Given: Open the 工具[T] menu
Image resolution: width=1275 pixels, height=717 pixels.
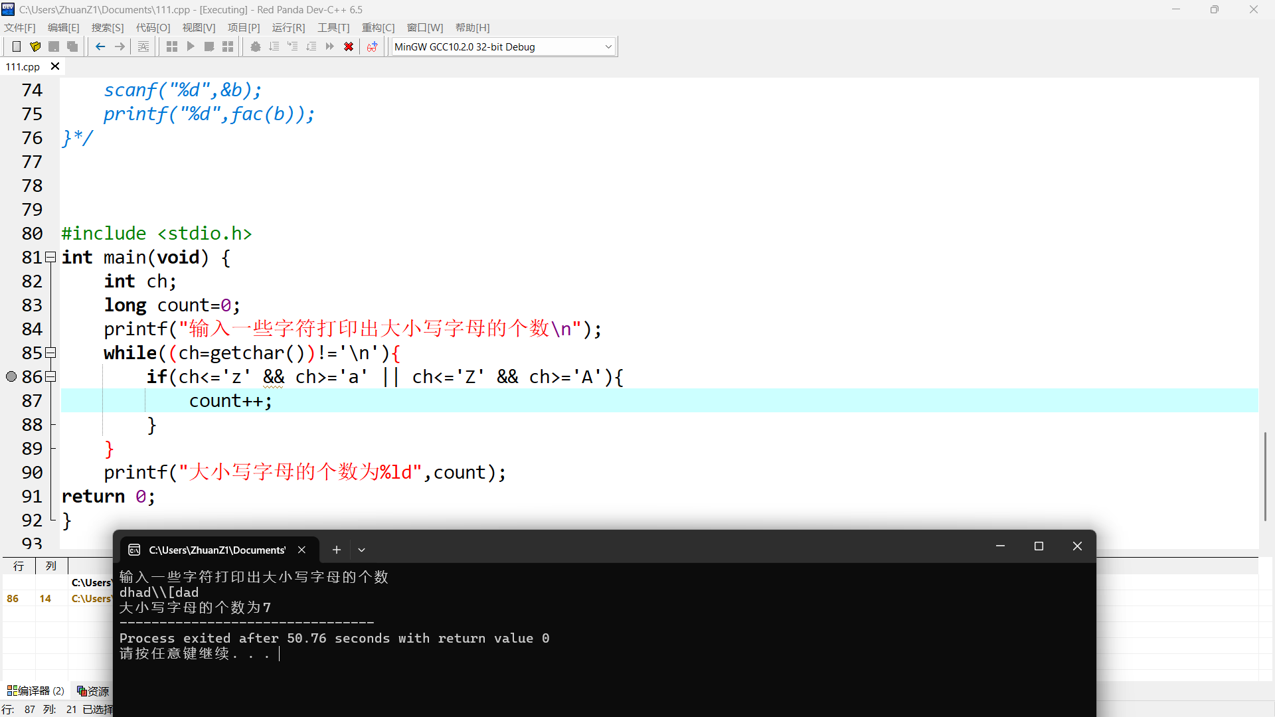Looking at the screenshot, I should (333, 27).
